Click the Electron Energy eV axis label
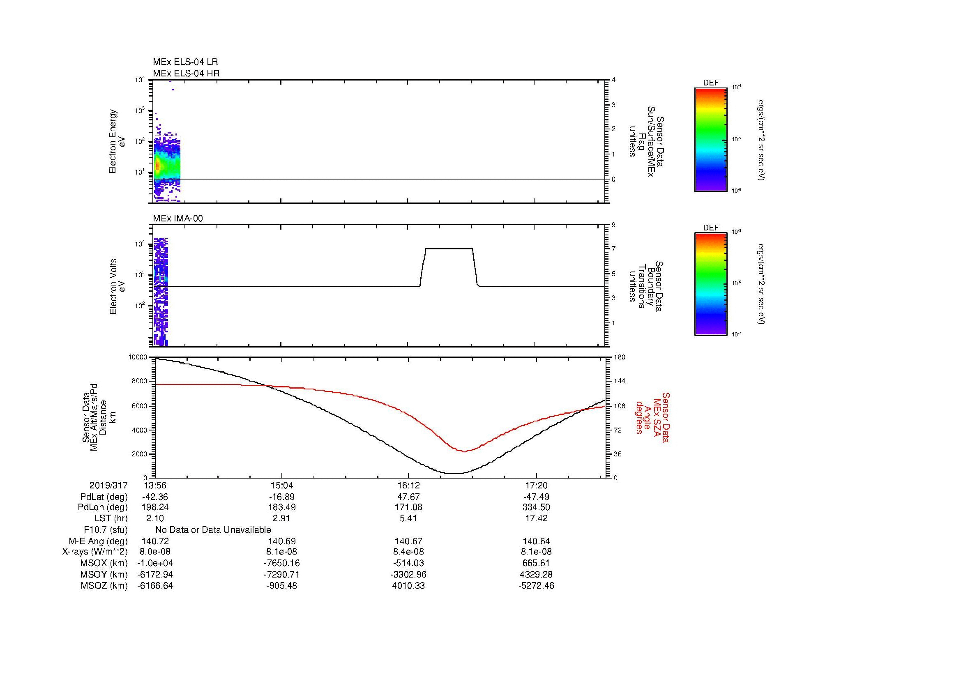This screenshot has width=961, height=679. click(117, 141)
